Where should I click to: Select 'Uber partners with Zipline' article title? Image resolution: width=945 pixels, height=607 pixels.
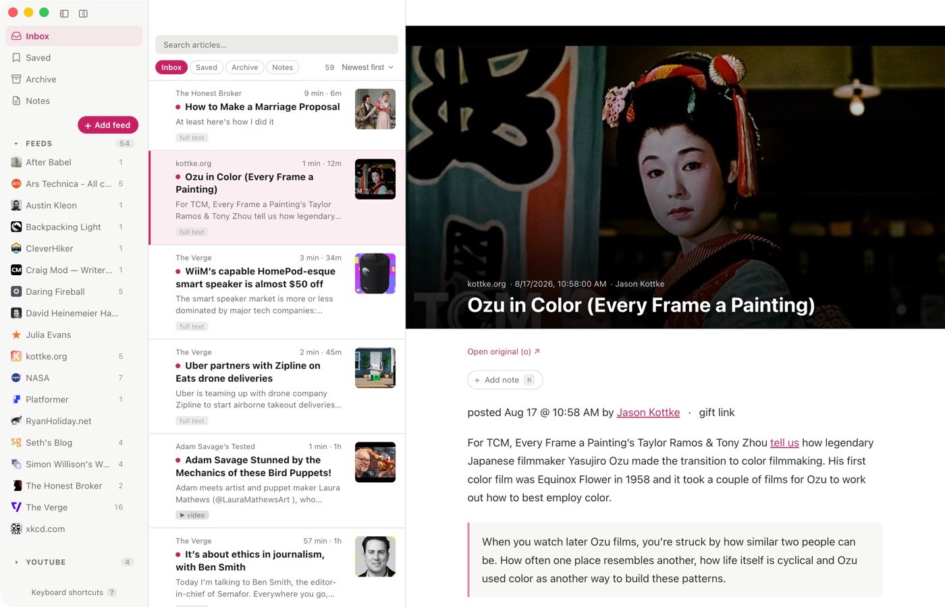coord(248,372)
